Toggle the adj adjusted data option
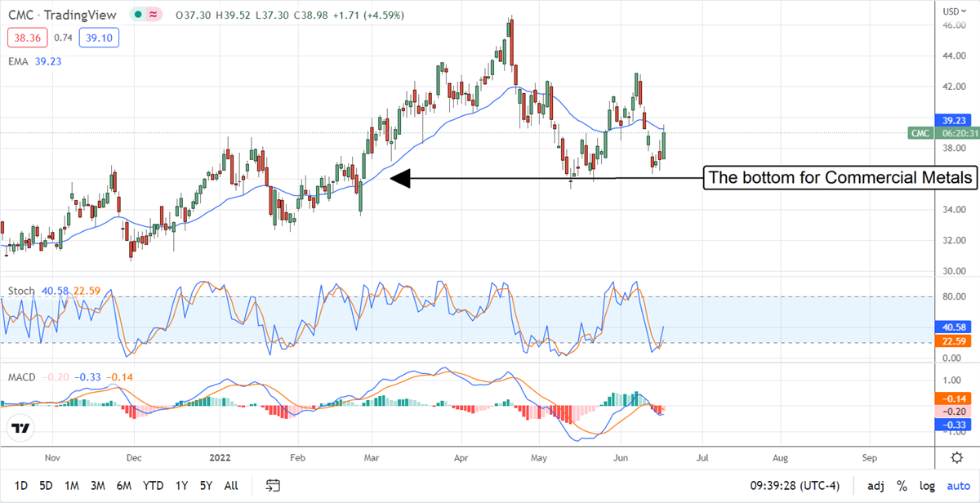The image size is (980, 503). [x=876, y=486]
